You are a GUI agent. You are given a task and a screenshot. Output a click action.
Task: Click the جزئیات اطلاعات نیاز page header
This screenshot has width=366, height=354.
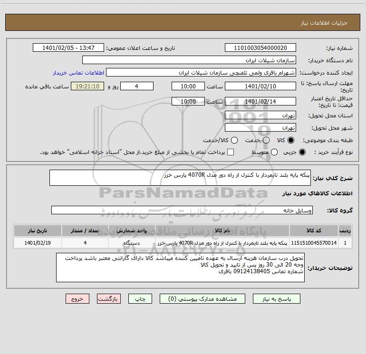(x=324, y=23)
